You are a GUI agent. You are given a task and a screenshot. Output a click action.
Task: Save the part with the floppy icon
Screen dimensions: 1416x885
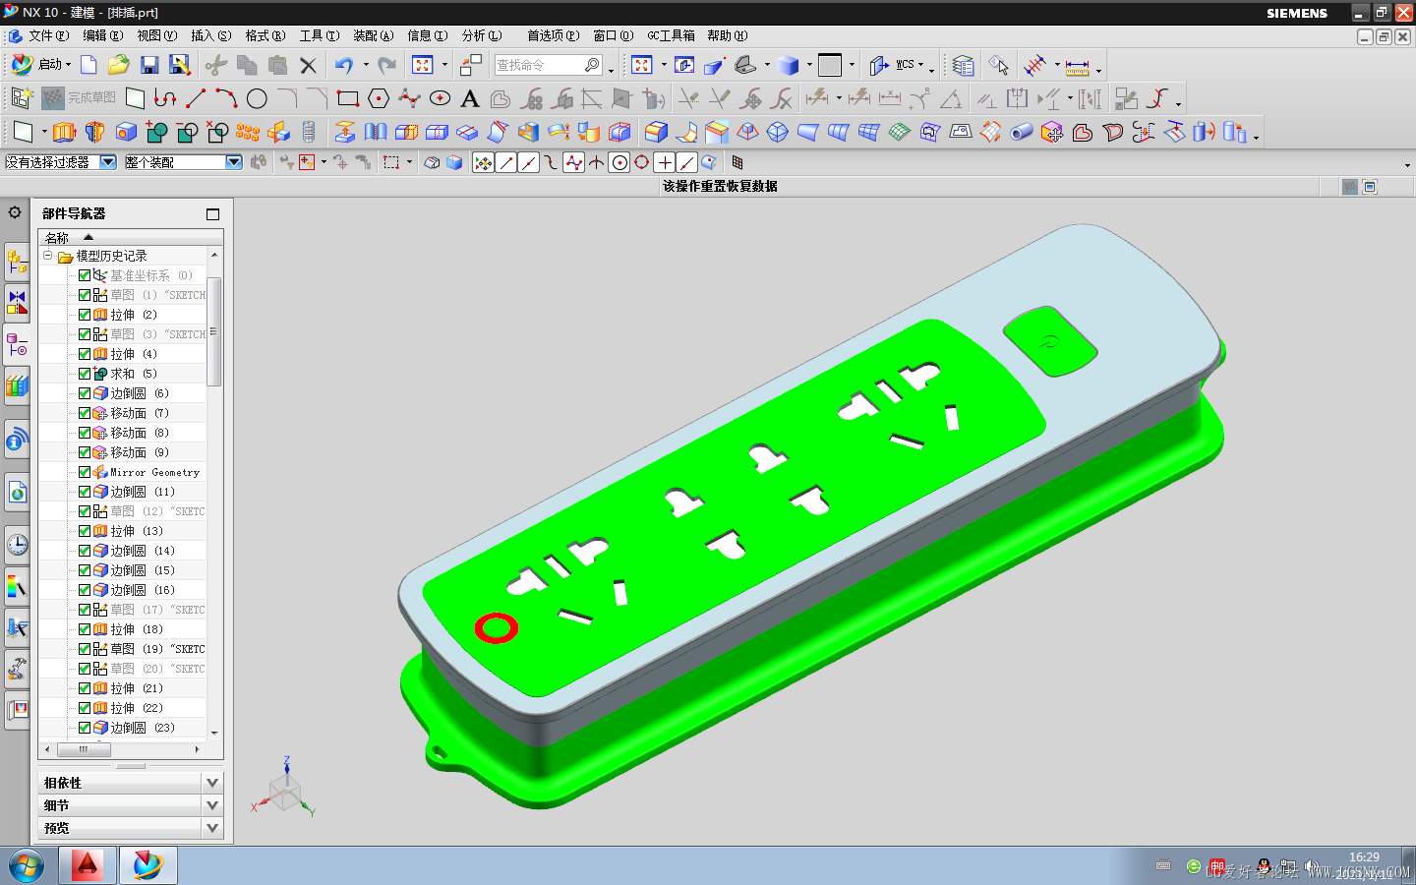(149, 65)
